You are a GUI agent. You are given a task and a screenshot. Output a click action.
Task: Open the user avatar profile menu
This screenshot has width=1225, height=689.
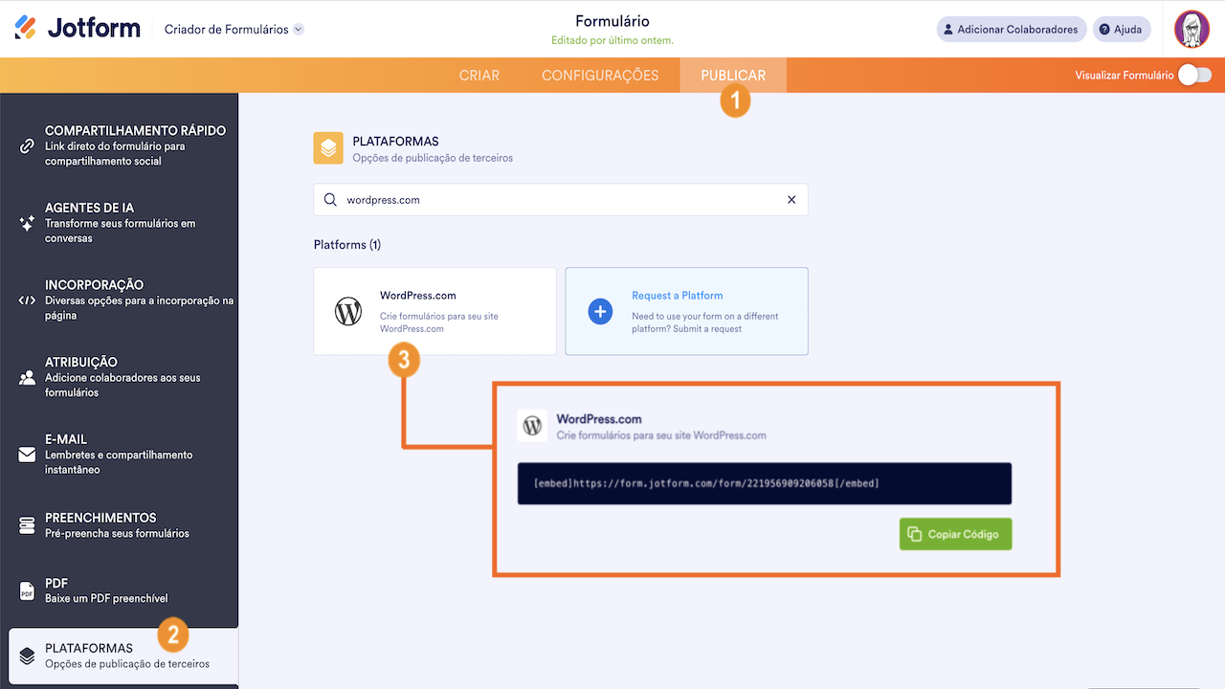pyautogui.click(x=1192, y=29)
